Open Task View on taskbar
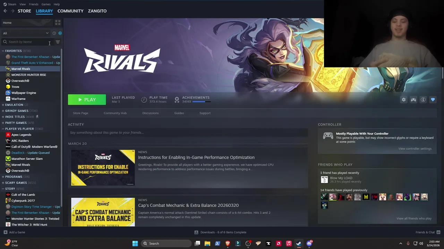This screenshot has height=249, width=444. [197, 243]
